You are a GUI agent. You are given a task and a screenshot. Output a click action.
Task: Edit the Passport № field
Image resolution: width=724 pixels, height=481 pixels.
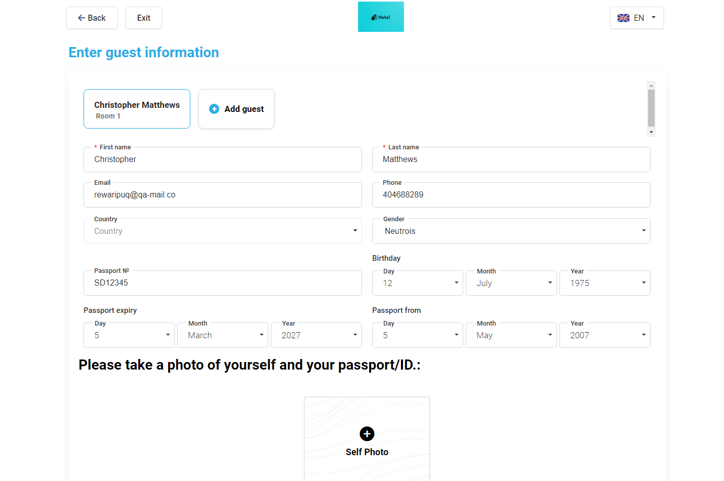pos(223,283)
